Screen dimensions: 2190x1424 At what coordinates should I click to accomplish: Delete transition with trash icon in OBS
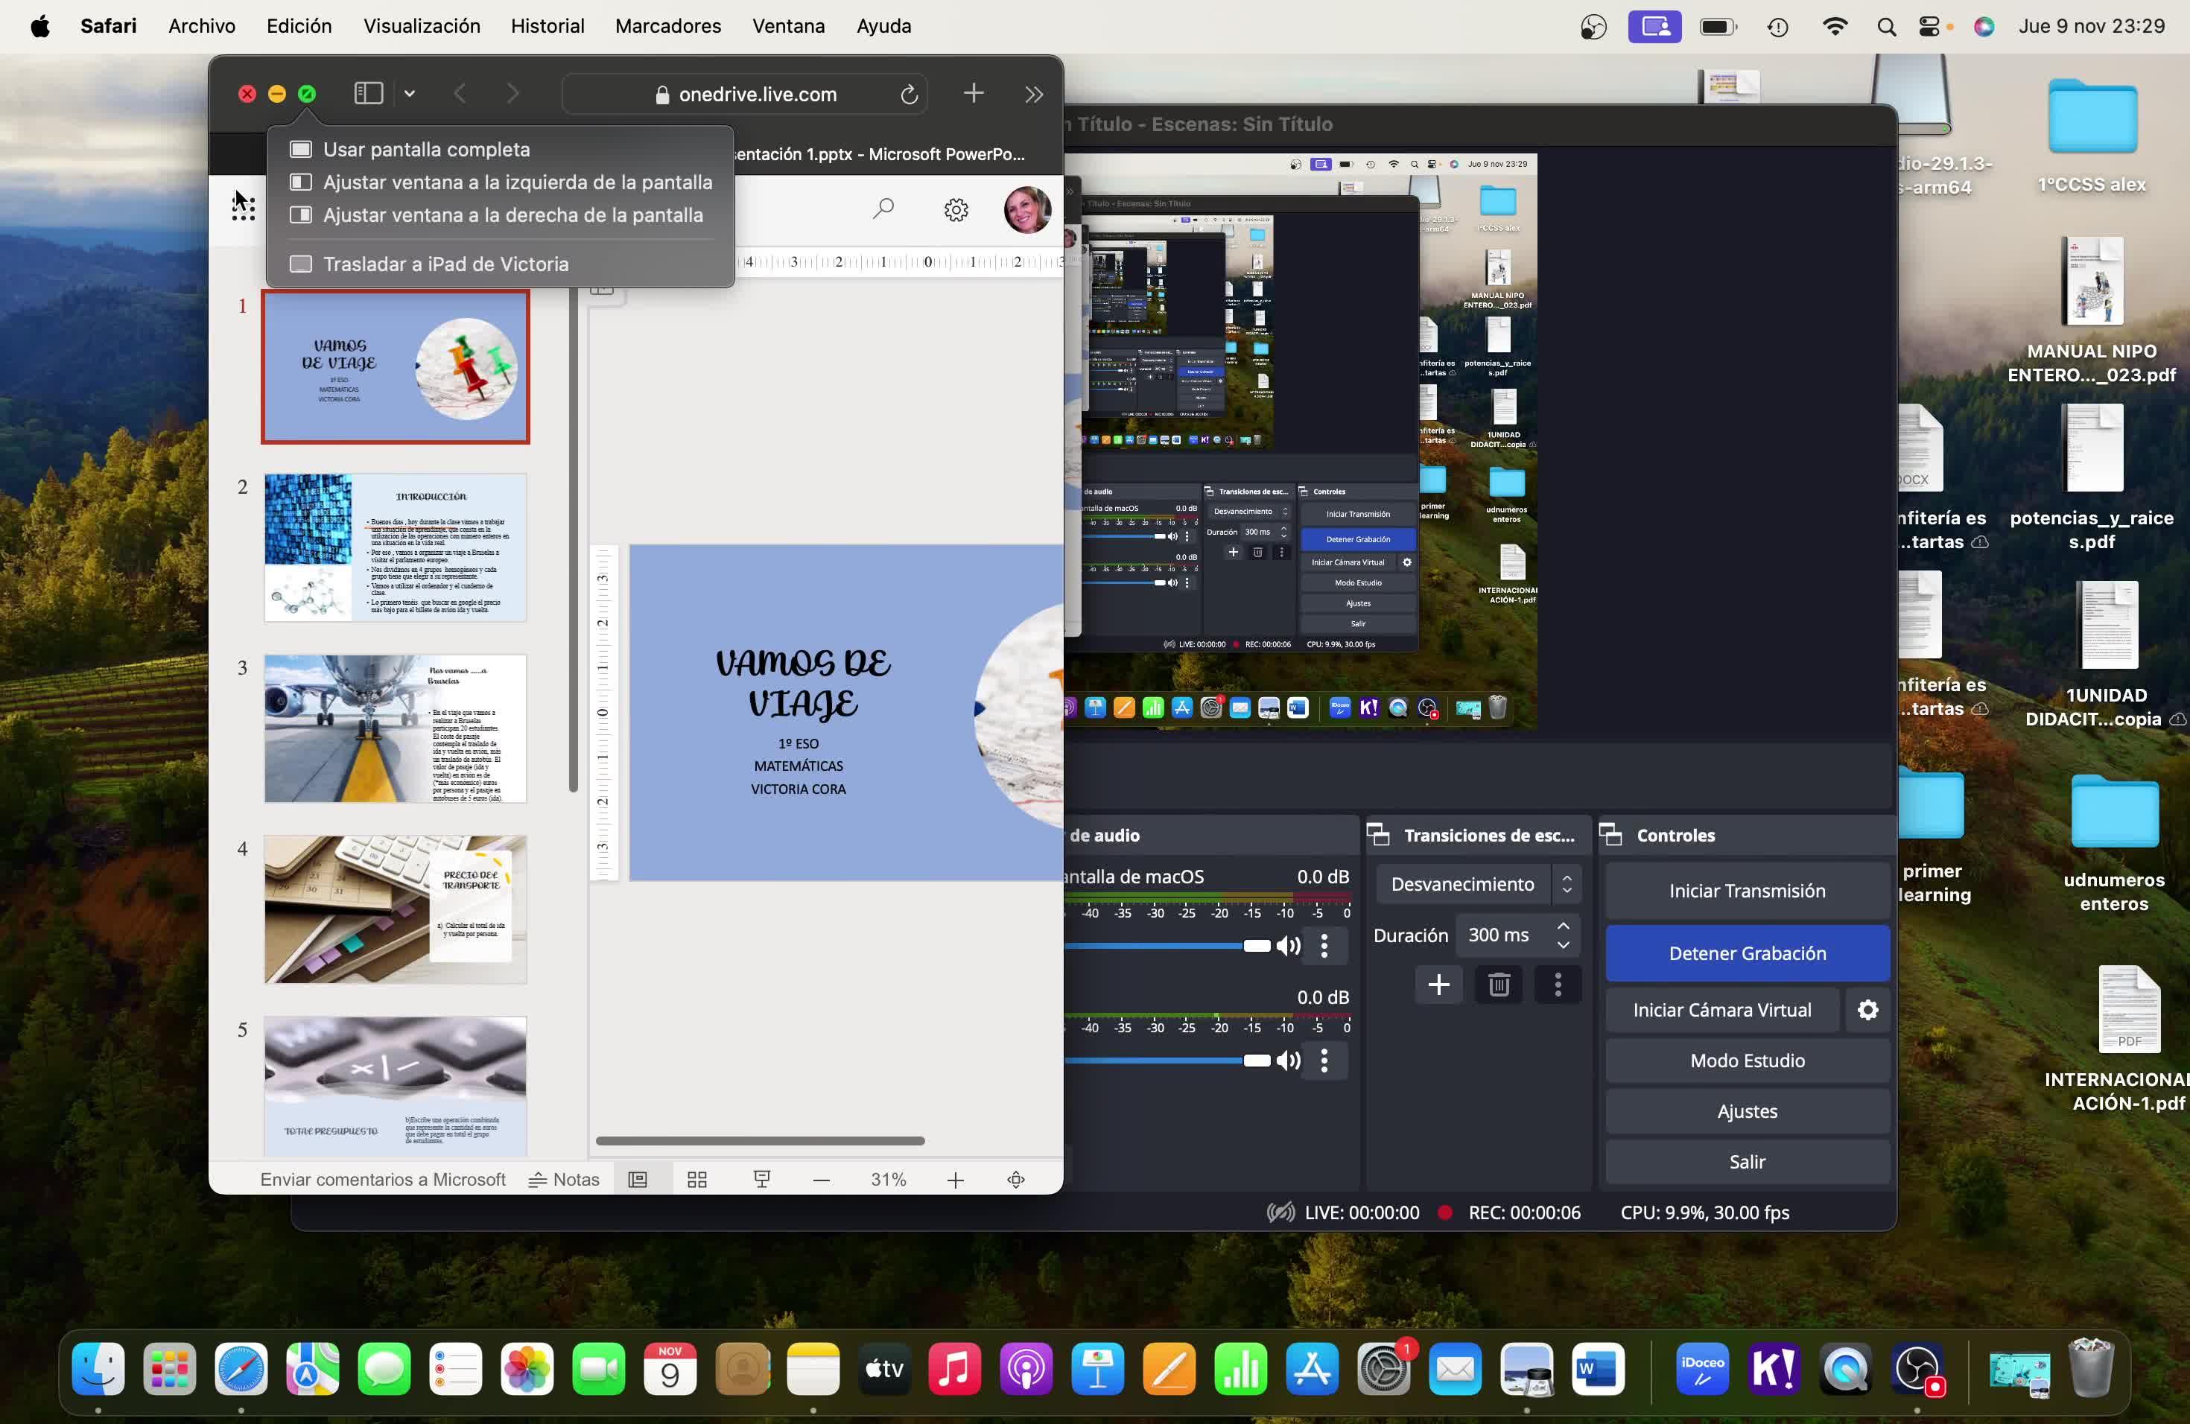pos(1499,985)
